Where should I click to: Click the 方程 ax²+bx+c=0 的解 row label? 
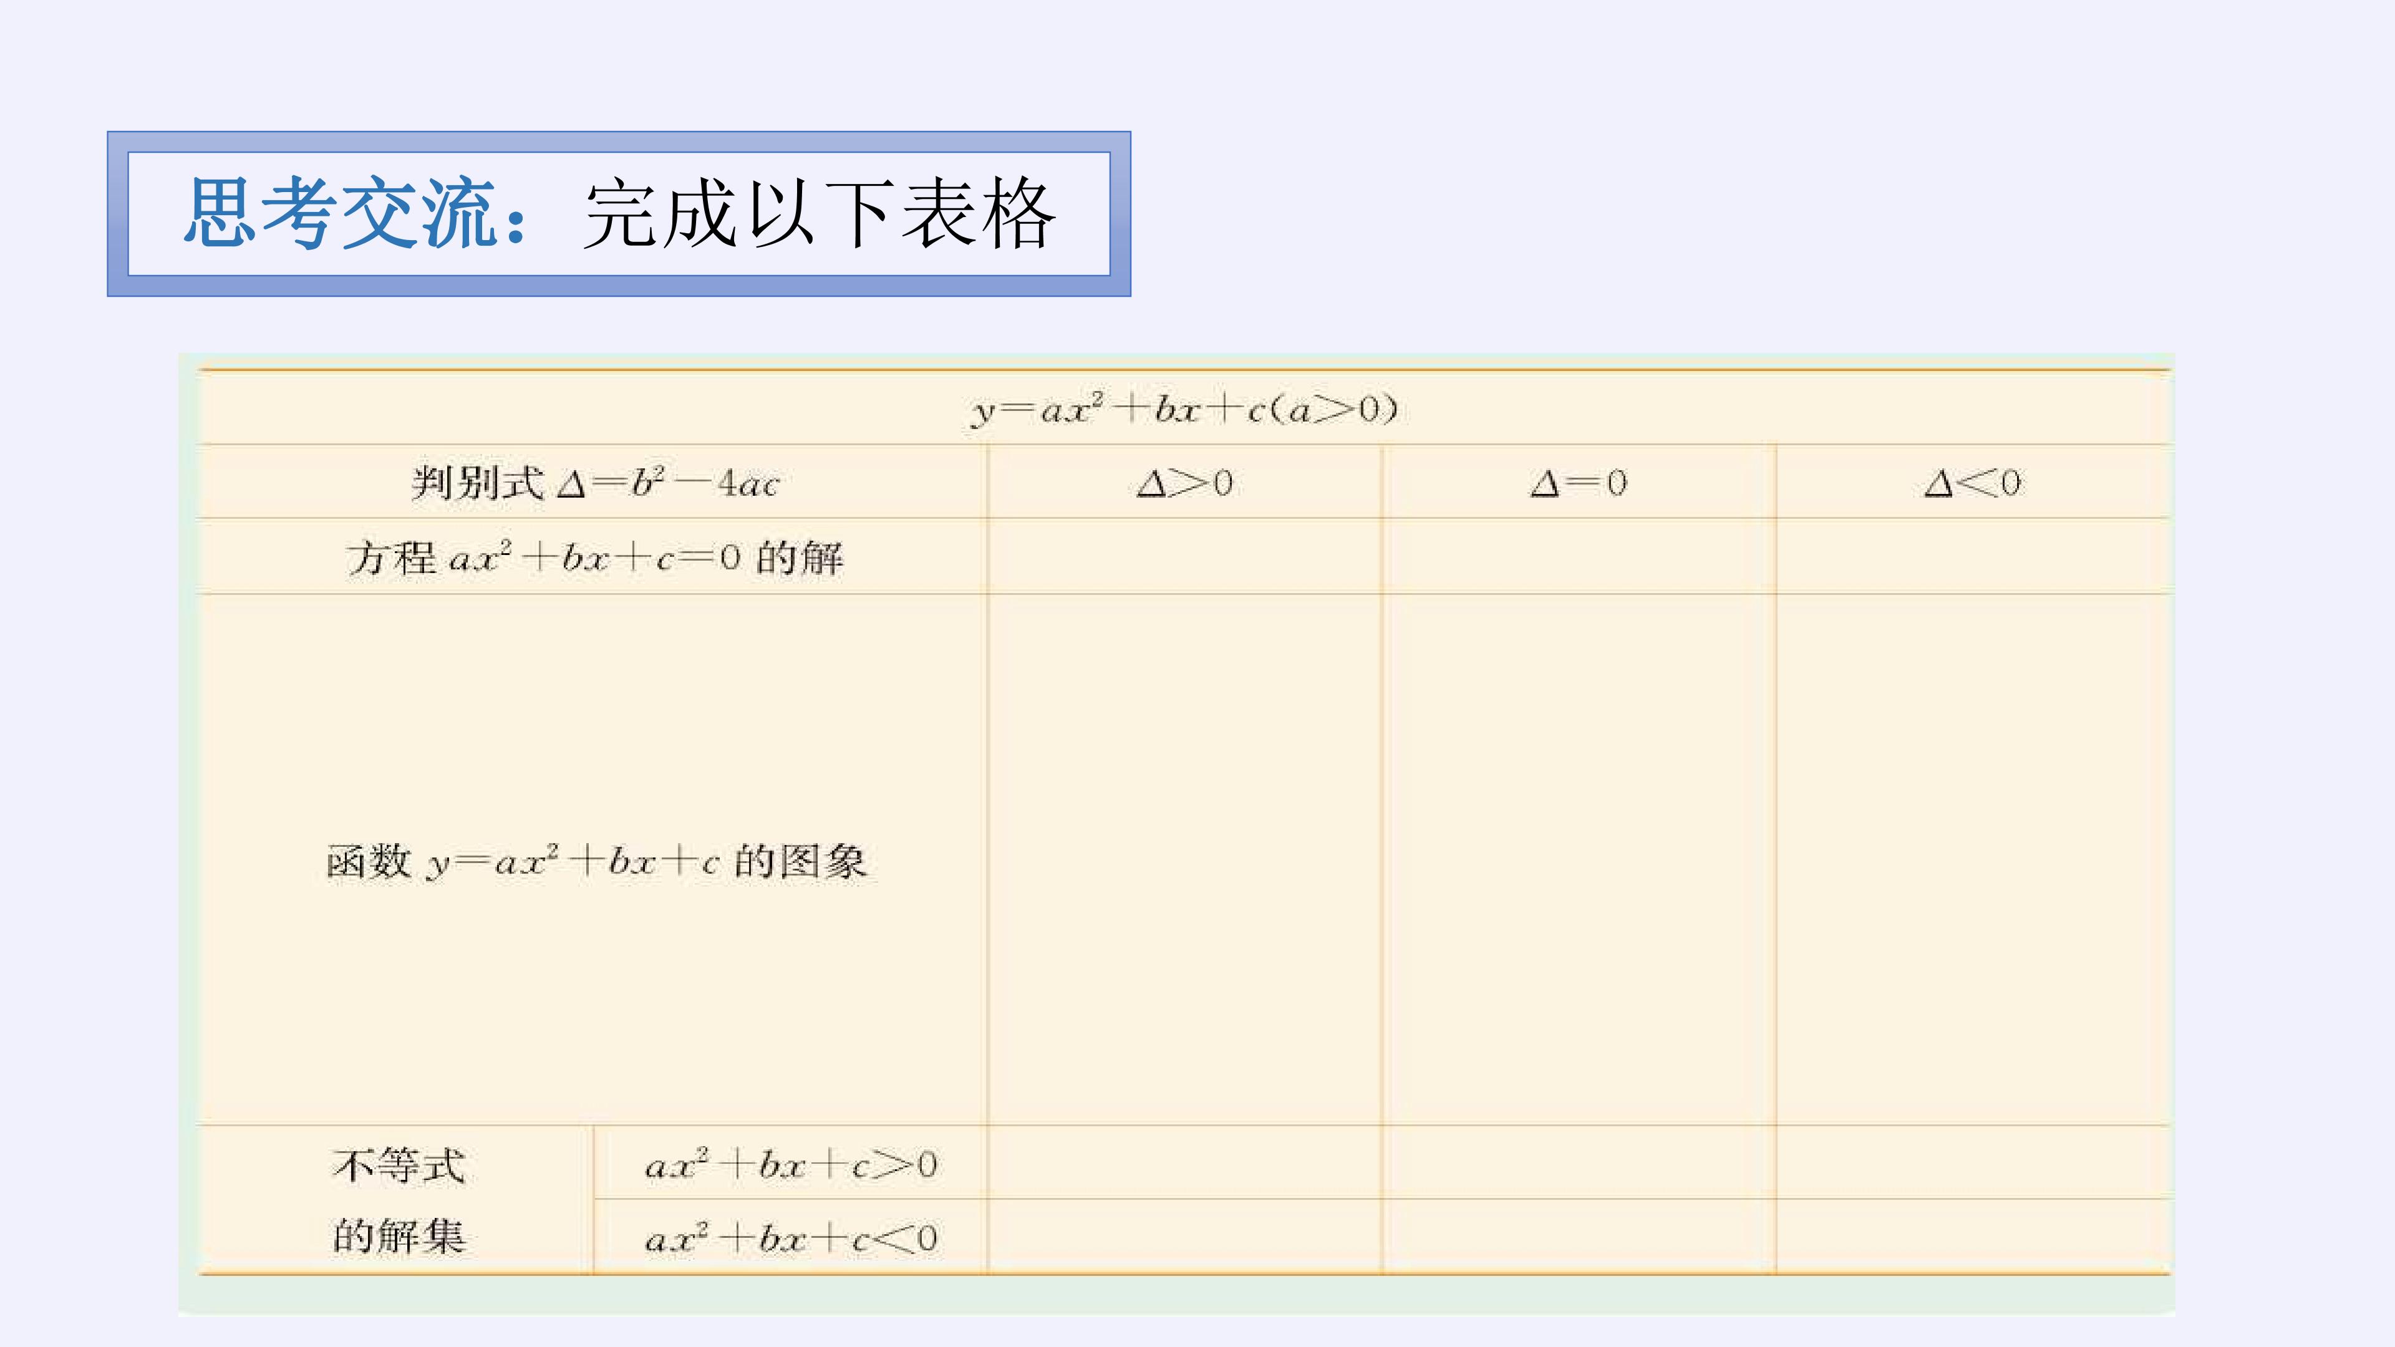(594, 557)
